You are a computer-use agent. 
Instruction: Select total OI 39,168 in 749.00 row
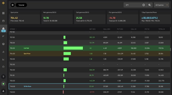click(x=161, y=86)
